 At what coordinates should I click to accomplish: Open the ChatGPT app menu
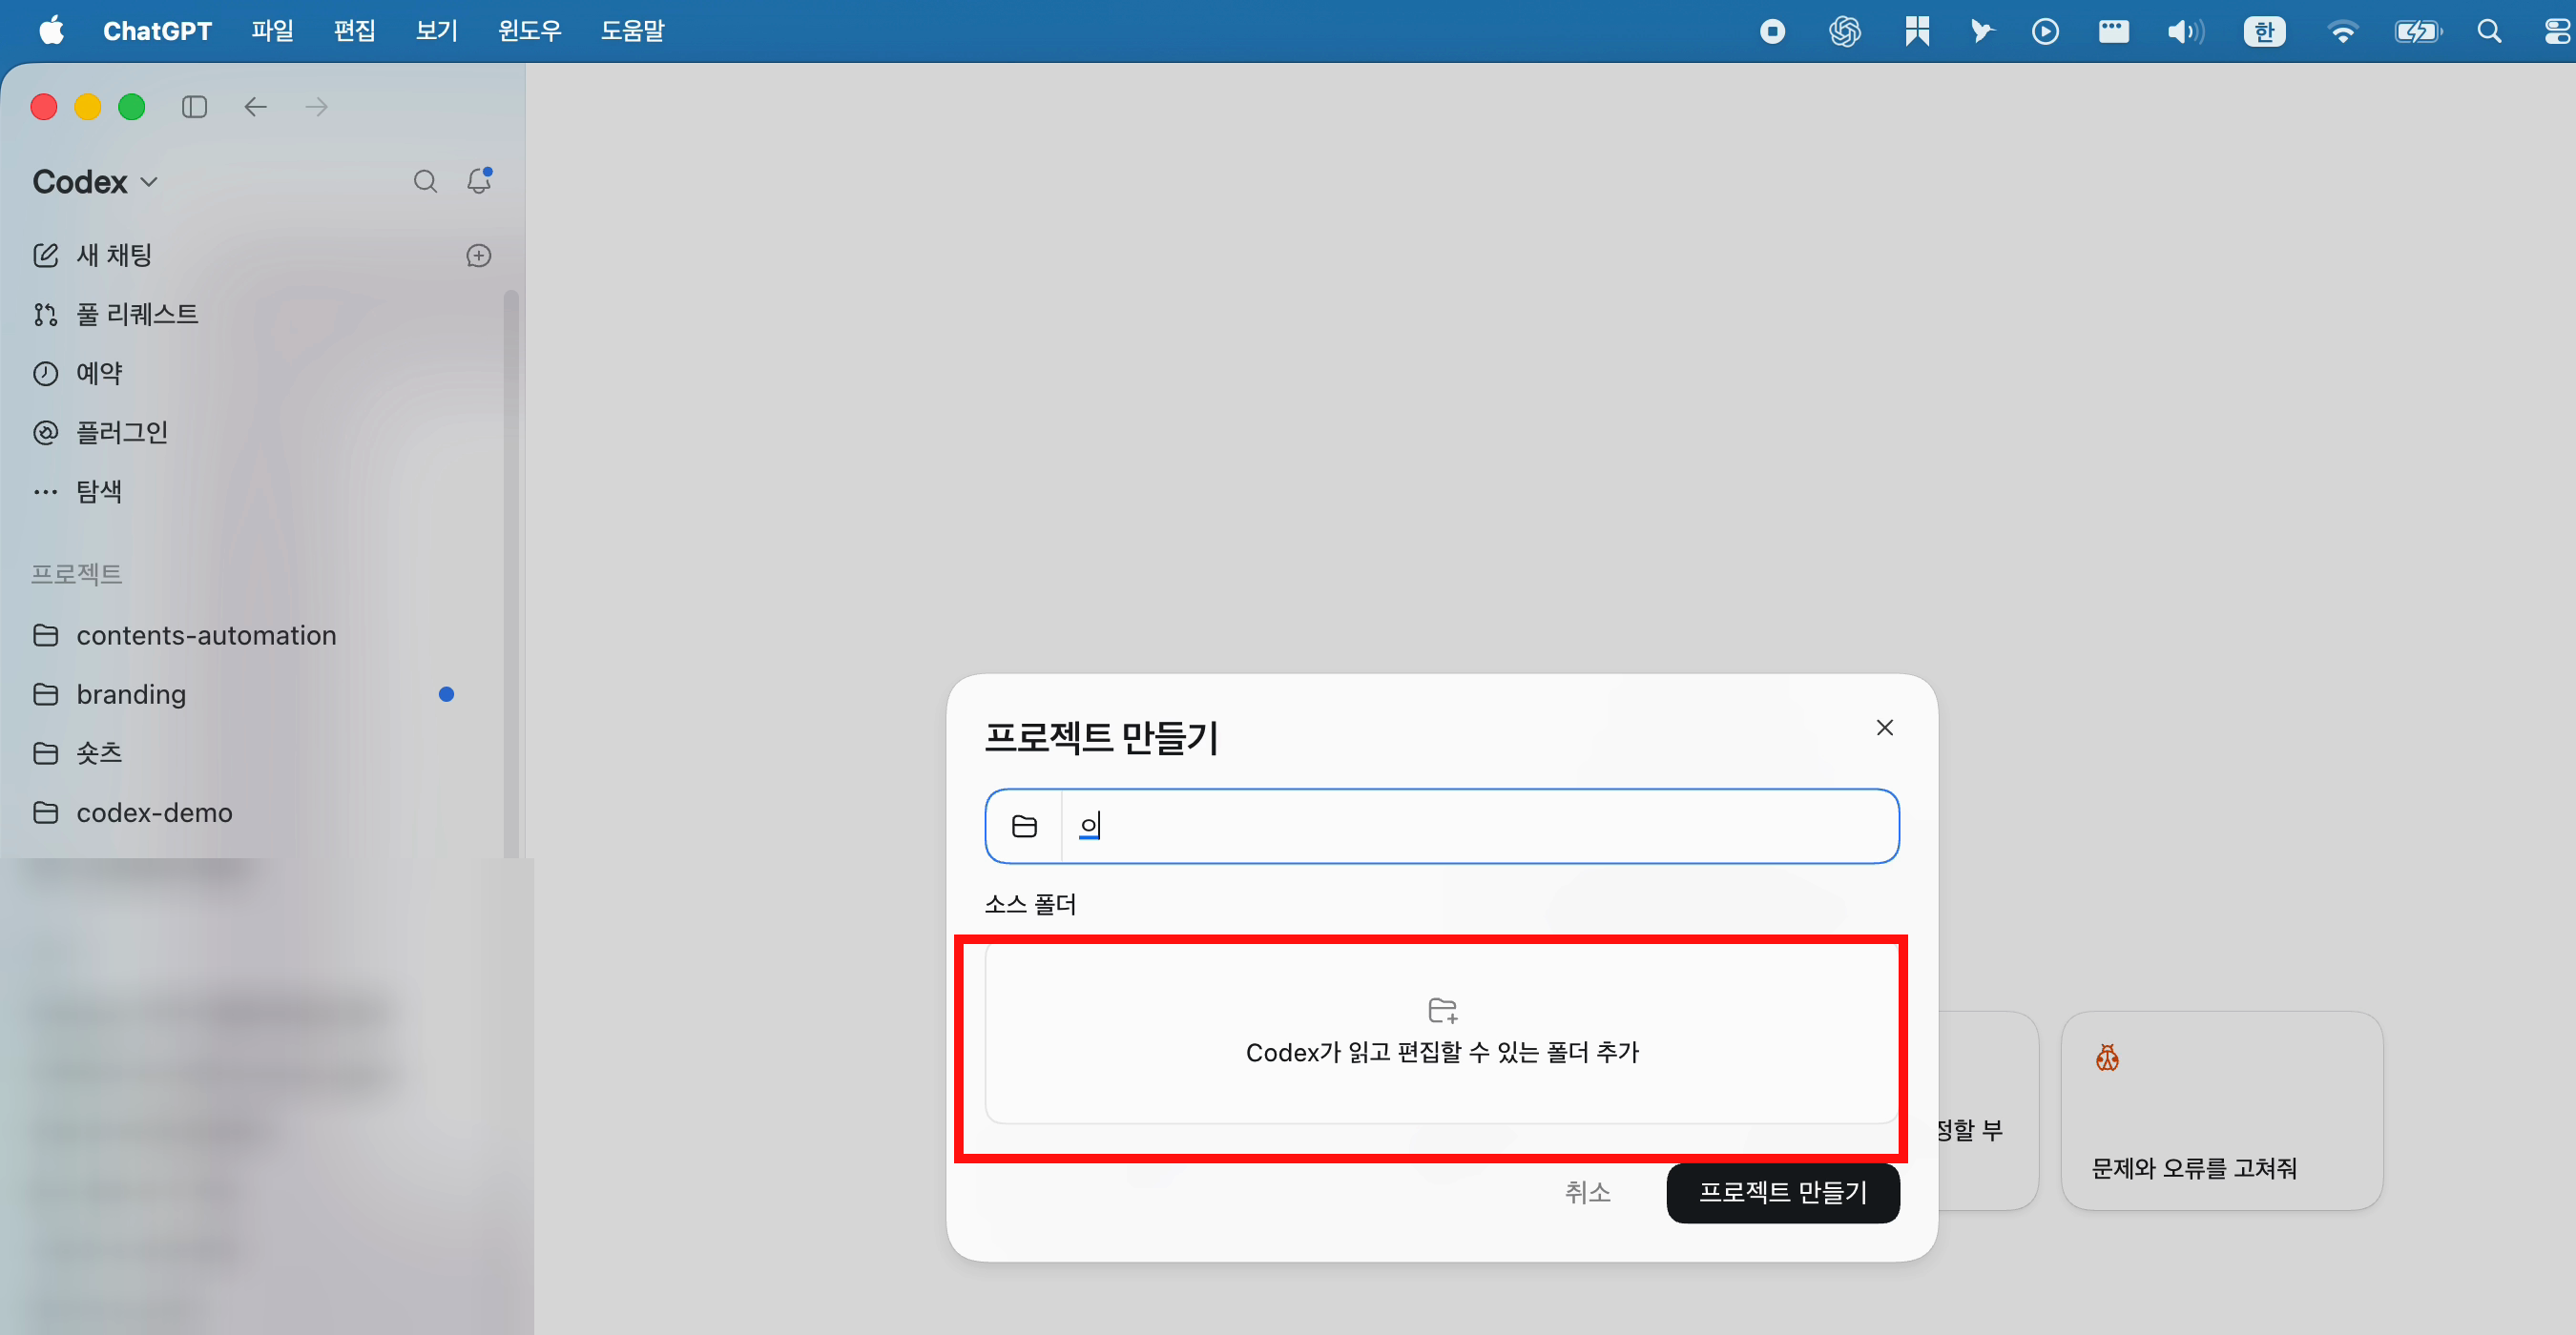tap(157, 31)
